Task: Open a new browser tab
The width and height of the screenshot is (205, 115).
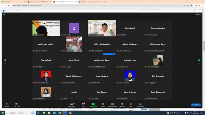Action: pyautogui.click(x=105, y=2)
